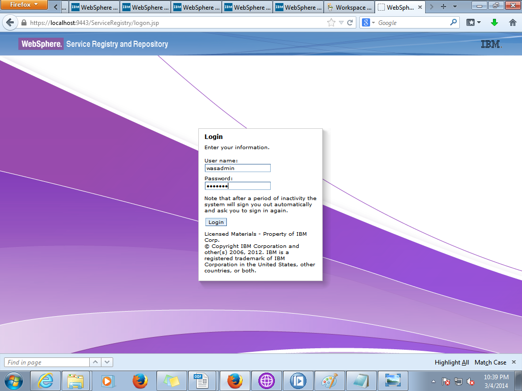Toggle Highlight All in find bar
The width and height of the screenshot is (522, 391).
[x=452, y=362]
